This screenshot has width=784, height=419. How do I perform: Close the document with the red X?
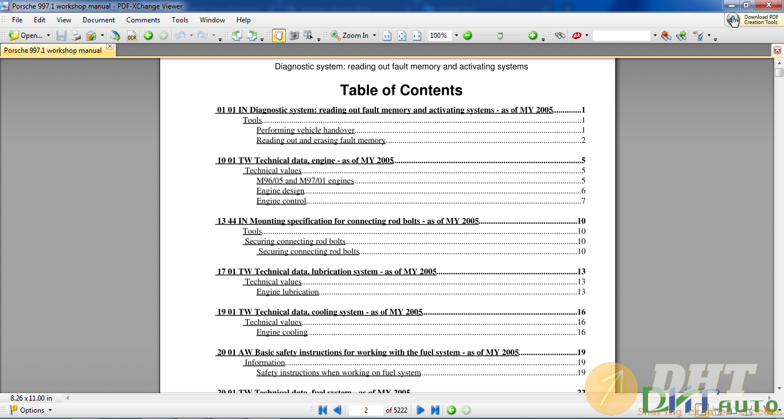[x=778, y=51]
